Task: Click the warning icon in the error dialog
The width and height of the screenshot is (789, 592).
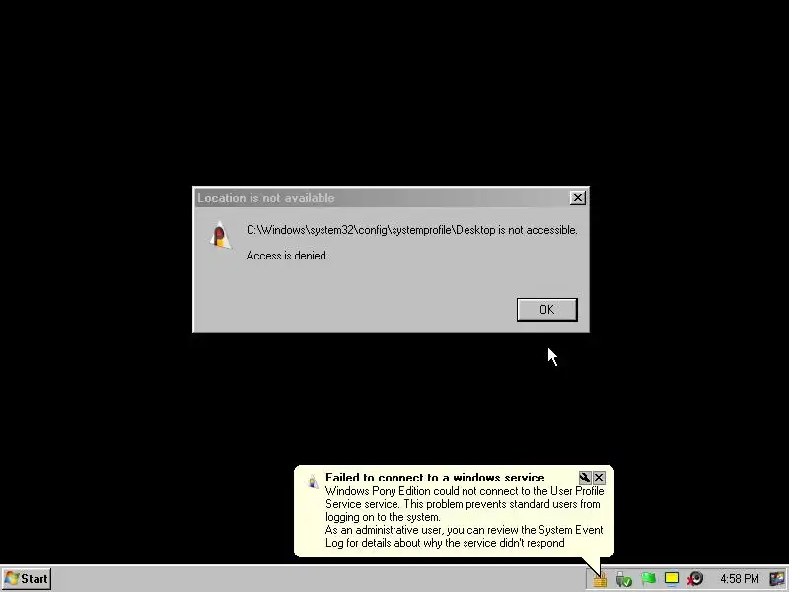Action: click(x=220, y=235)
